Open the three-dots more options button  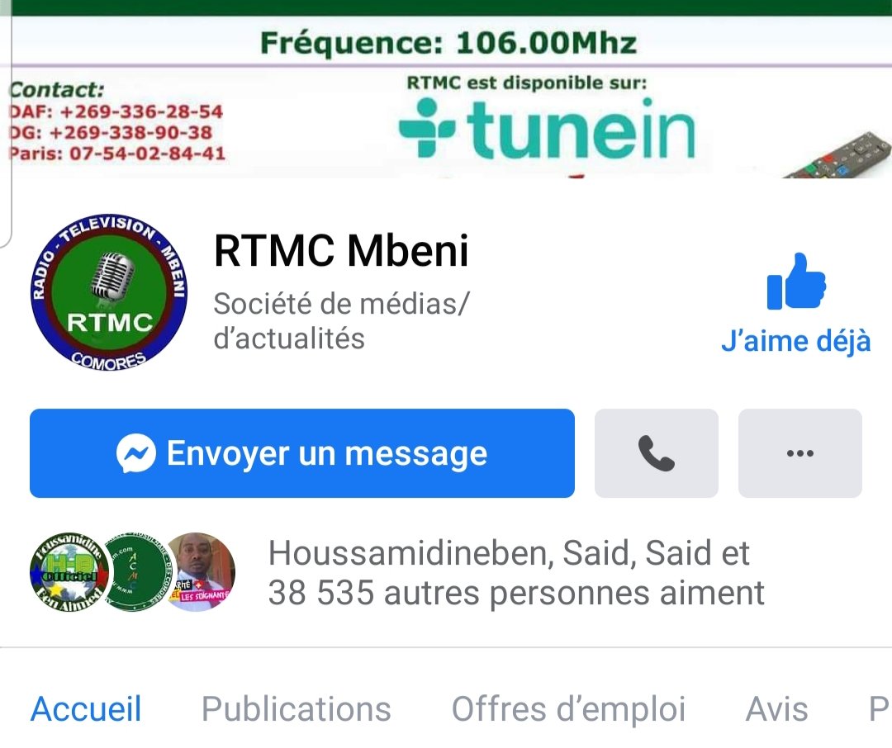click(x=799, y=453)
